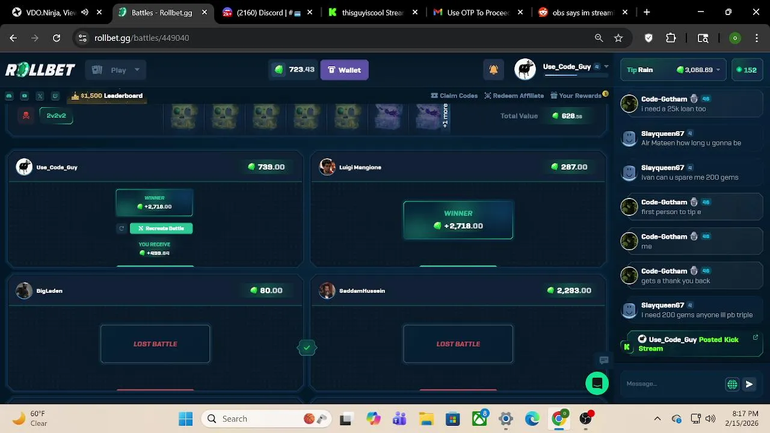Click Use_Code_Guy's cow avatar in header
770x433 pixels.
(x=525, y=70)
